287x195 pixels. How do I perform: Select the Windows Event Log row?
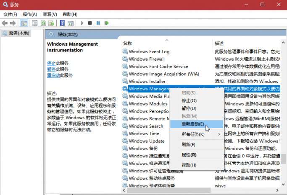coord(201,51)
